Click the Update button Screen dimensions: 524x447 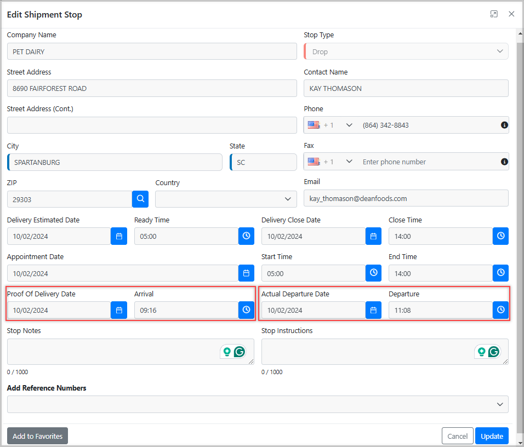[492, 435]
